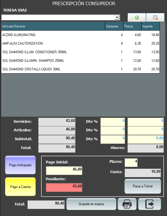This screenshot has height=216, width=167.
Task: Click the yellow Pago a Cuenta button
Action: point(20,187)
